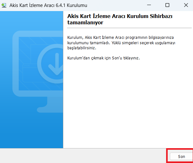Click the heading "Akis Kart İzleme Aracı Kurulum Sihirbazı tamamlanıyor"

coord(120,19)
